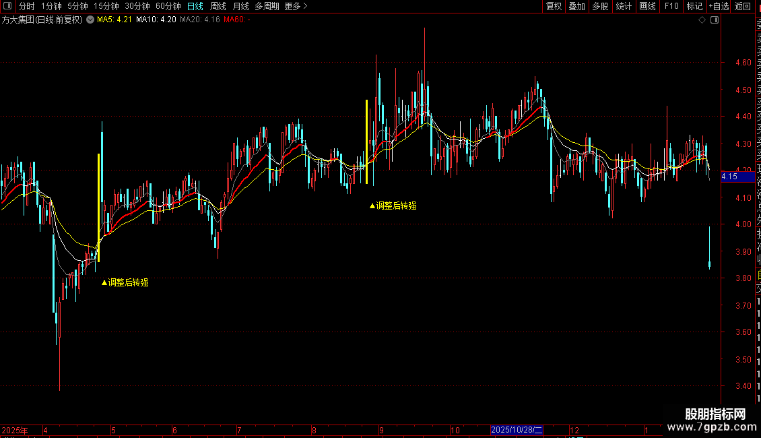Toggle the left sidebar panel icon
The image size is (761, 438).
[7, 6]
